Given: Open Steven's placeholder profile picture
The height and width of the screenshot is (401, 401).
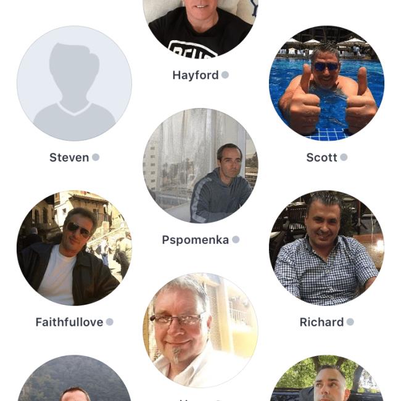Looking at the screenshot, I should click(x=75, y=83).
